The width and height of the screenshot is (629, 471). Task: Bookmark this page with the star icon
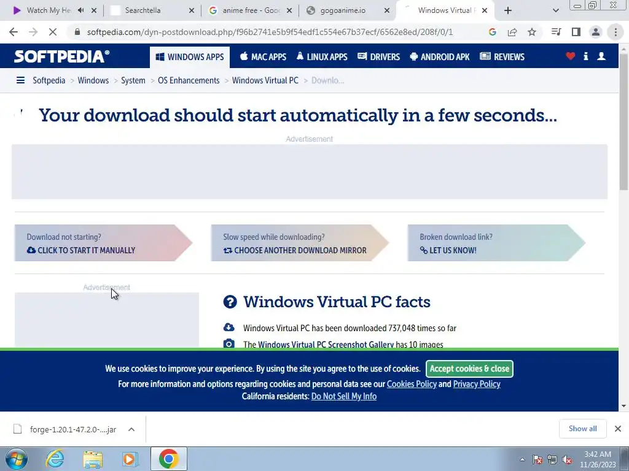pos(532,32)
